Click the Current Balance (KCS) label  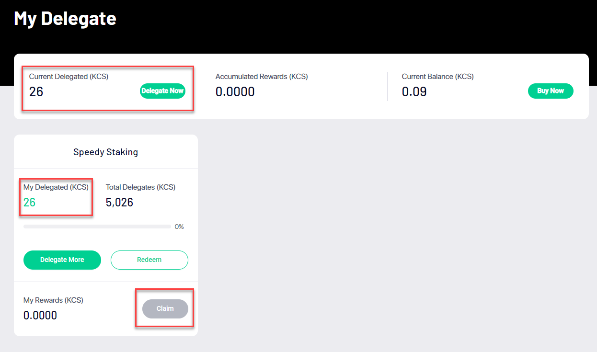[x=437, y=77]
